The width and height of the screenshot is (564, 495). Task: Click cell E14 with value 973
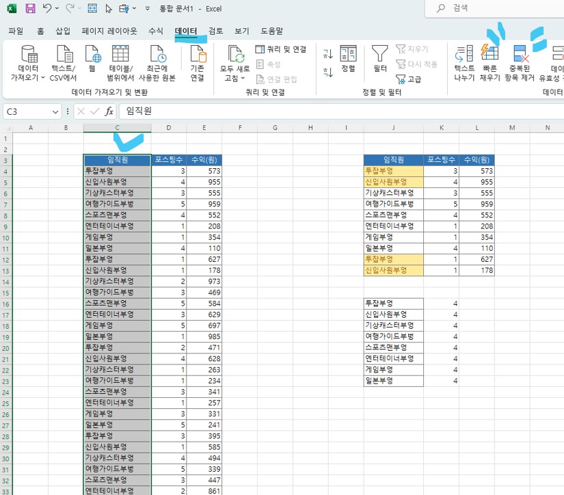click(x=204, y=281)
